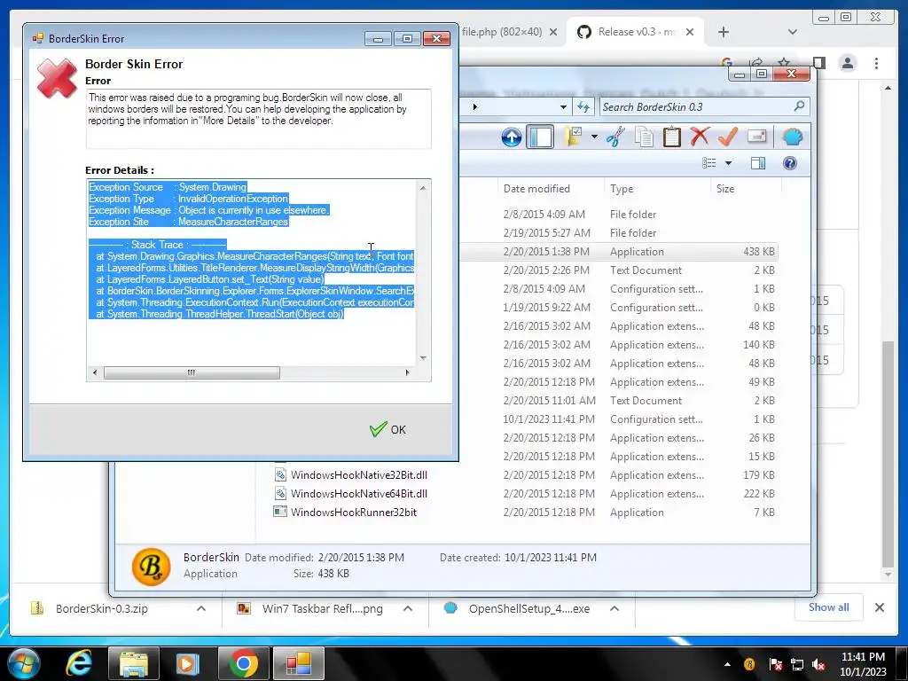
Task: Toggle the navigation pane button in Explorer toolbar
Action: click(540, 137)
